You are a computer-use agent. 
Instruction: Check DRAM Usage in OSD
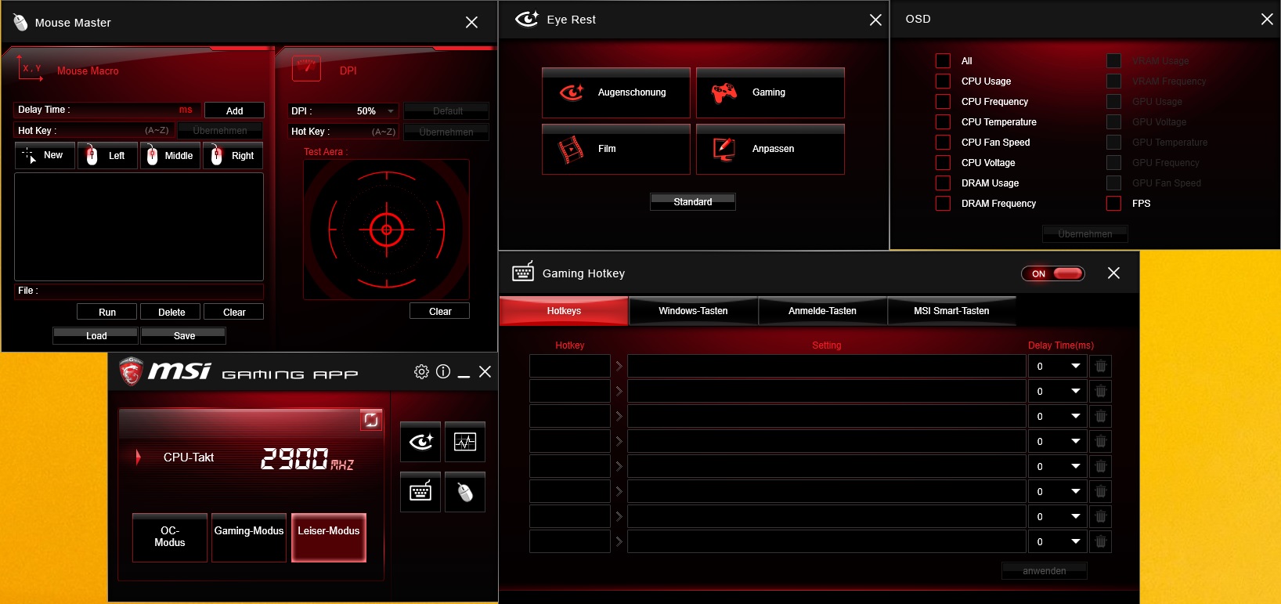coord(944,183)
